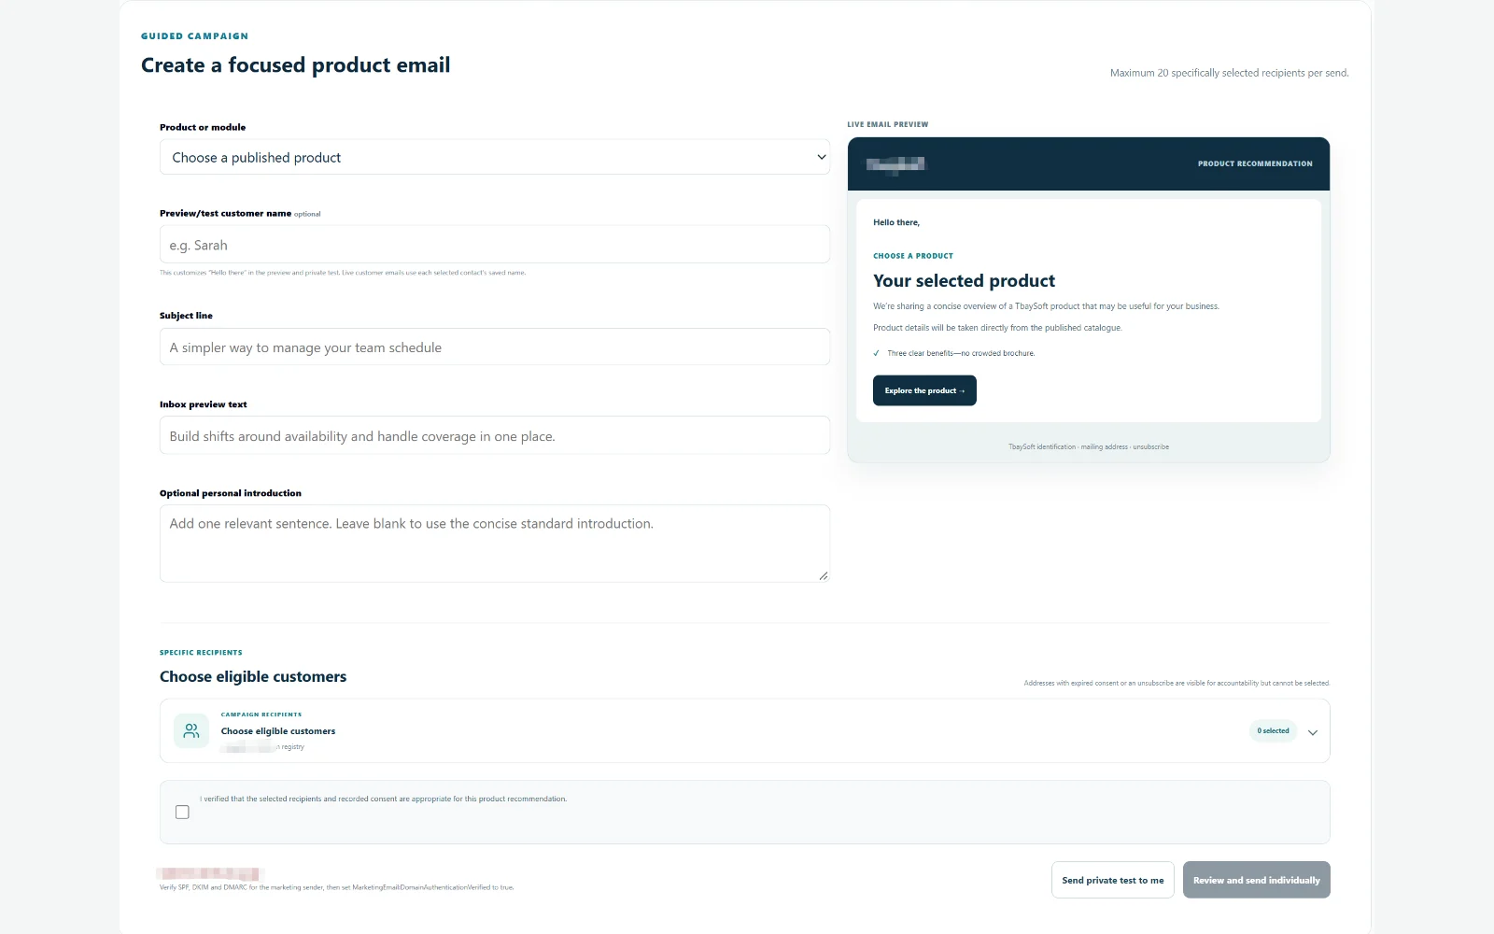
Task: Click the SPECIFIC RECIPIENTS section label
Action: 201,653
